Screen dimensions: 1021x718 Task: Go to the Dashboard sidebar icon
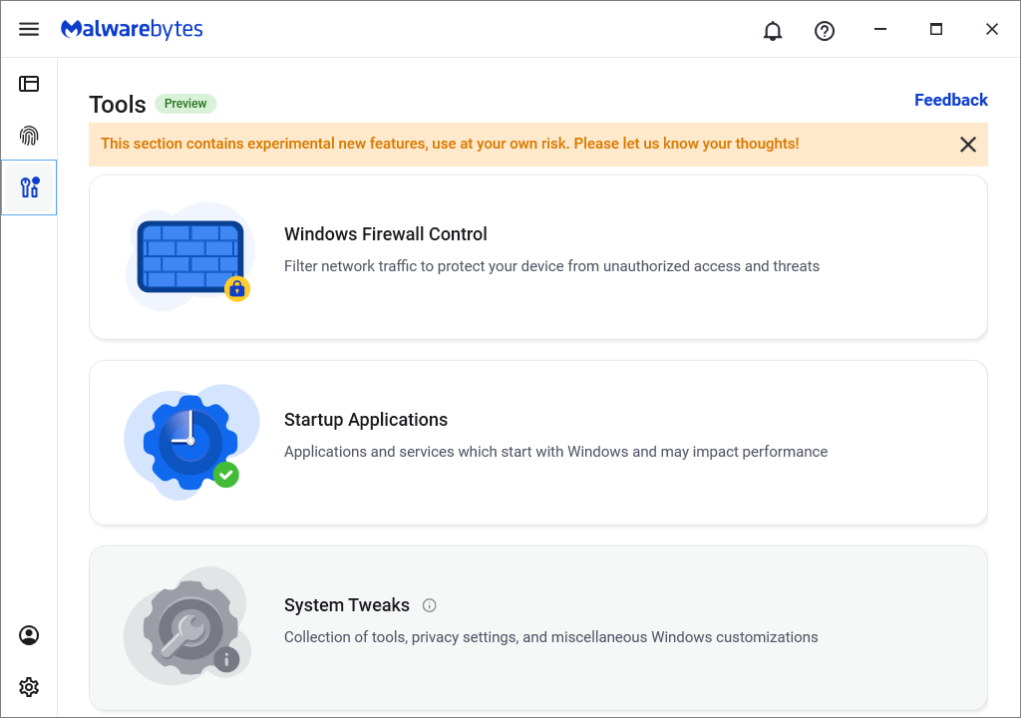(29, 84)
